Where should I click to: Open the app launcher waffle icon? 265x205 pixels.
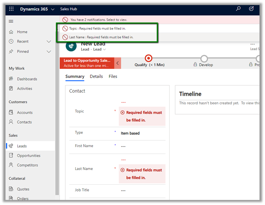[11, 9]
